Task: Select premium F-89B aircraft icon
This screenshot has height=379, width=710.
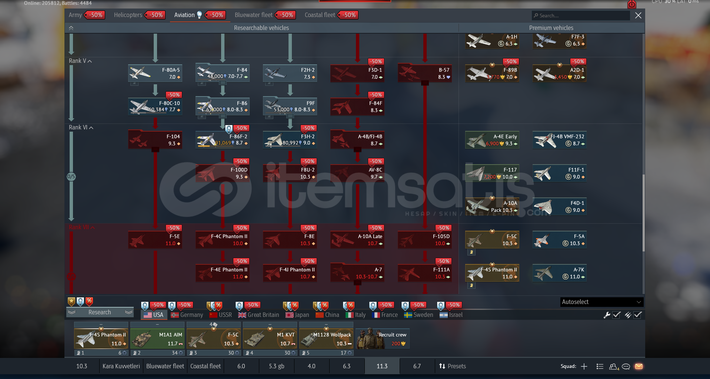Action: (x=492, y=73)
